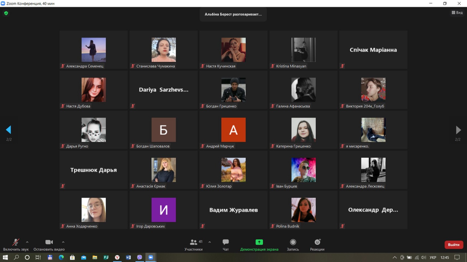
Task: Open the volume control in system tray
Action: (x=424, y=257)
